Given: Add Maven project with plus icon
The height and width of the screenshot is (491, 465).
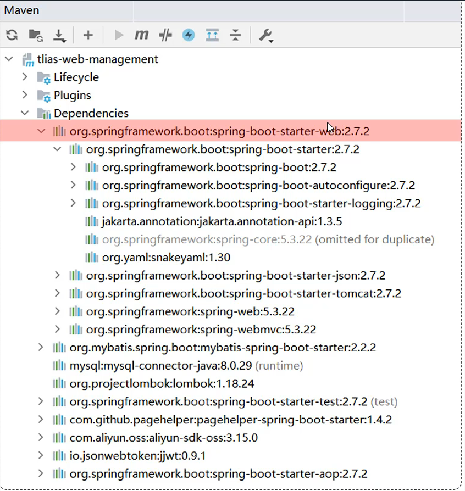Looking at the screenshot, I should [88, 35].
